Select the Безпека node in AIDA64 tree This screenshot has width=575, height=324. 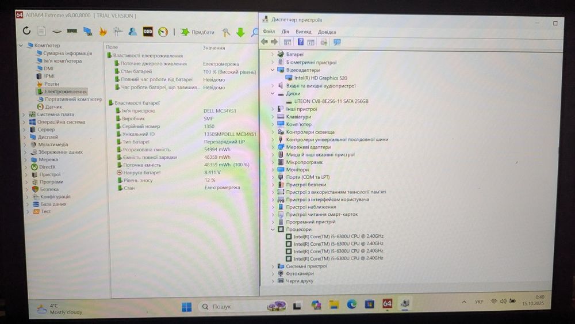49,189
